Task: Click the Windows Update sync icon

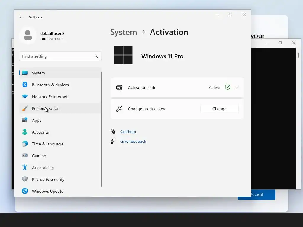Action: click(x=25, y=191)
